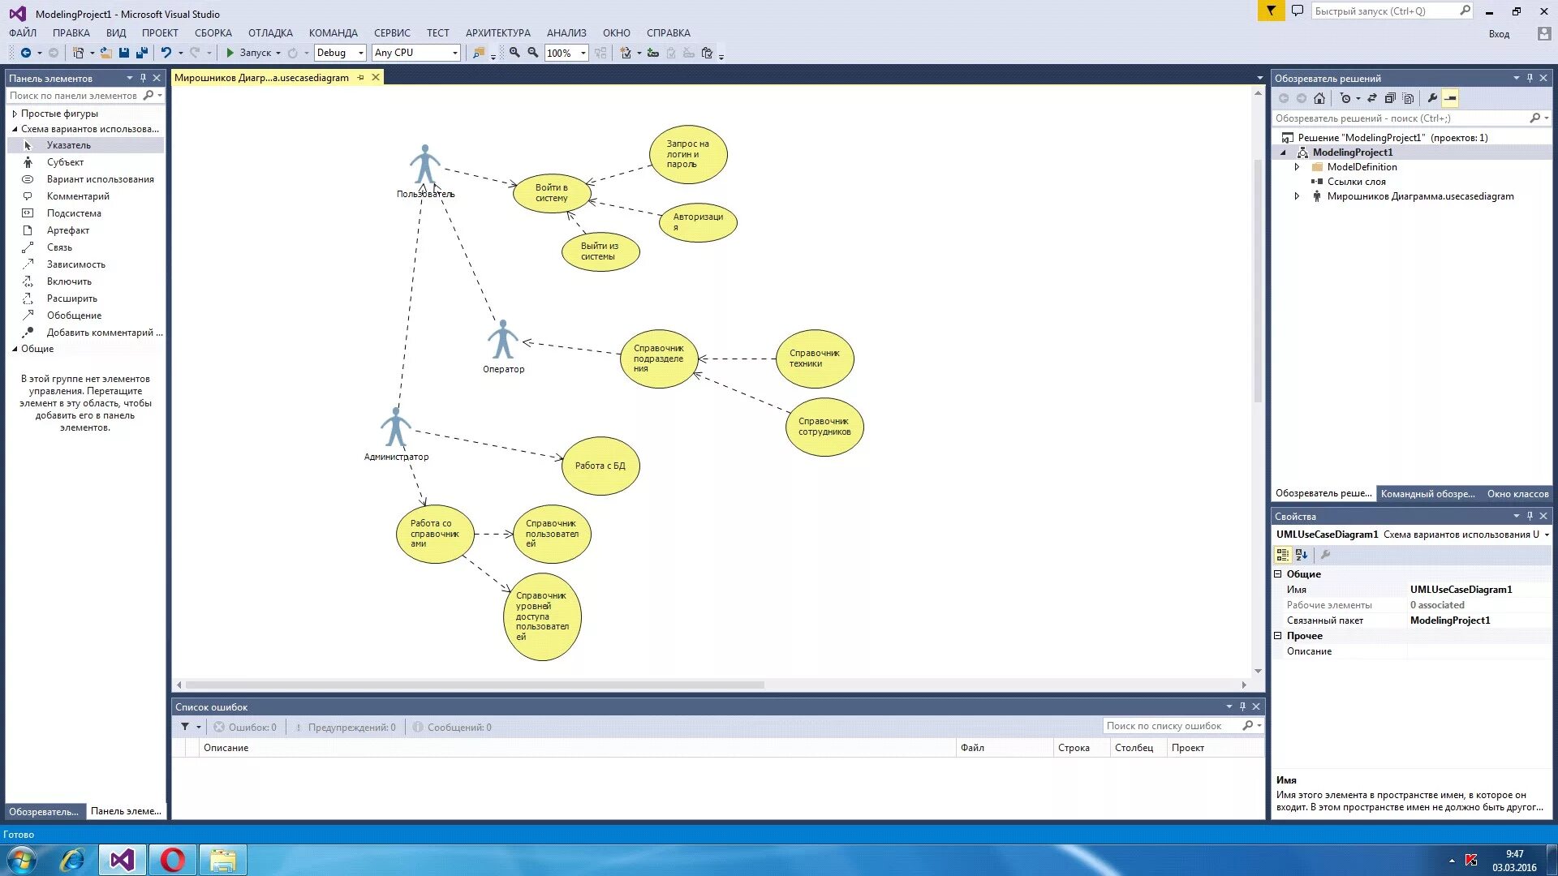The width and height of the screenshot is (1558, 876).
Task: Select the Субъект actor tool
Action: [x=65, y=162]
